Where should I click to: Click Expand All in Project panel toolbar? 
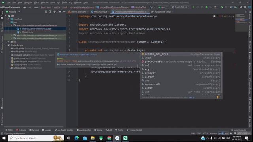coord(50,12)
